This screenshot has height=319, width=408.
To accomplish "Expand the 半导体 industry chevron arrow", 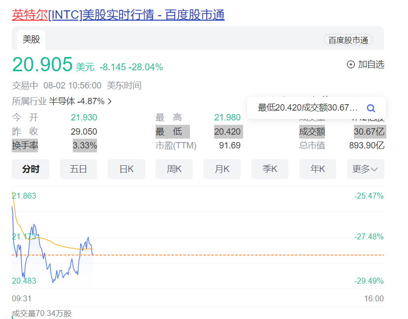I will [x=110, y=101].
